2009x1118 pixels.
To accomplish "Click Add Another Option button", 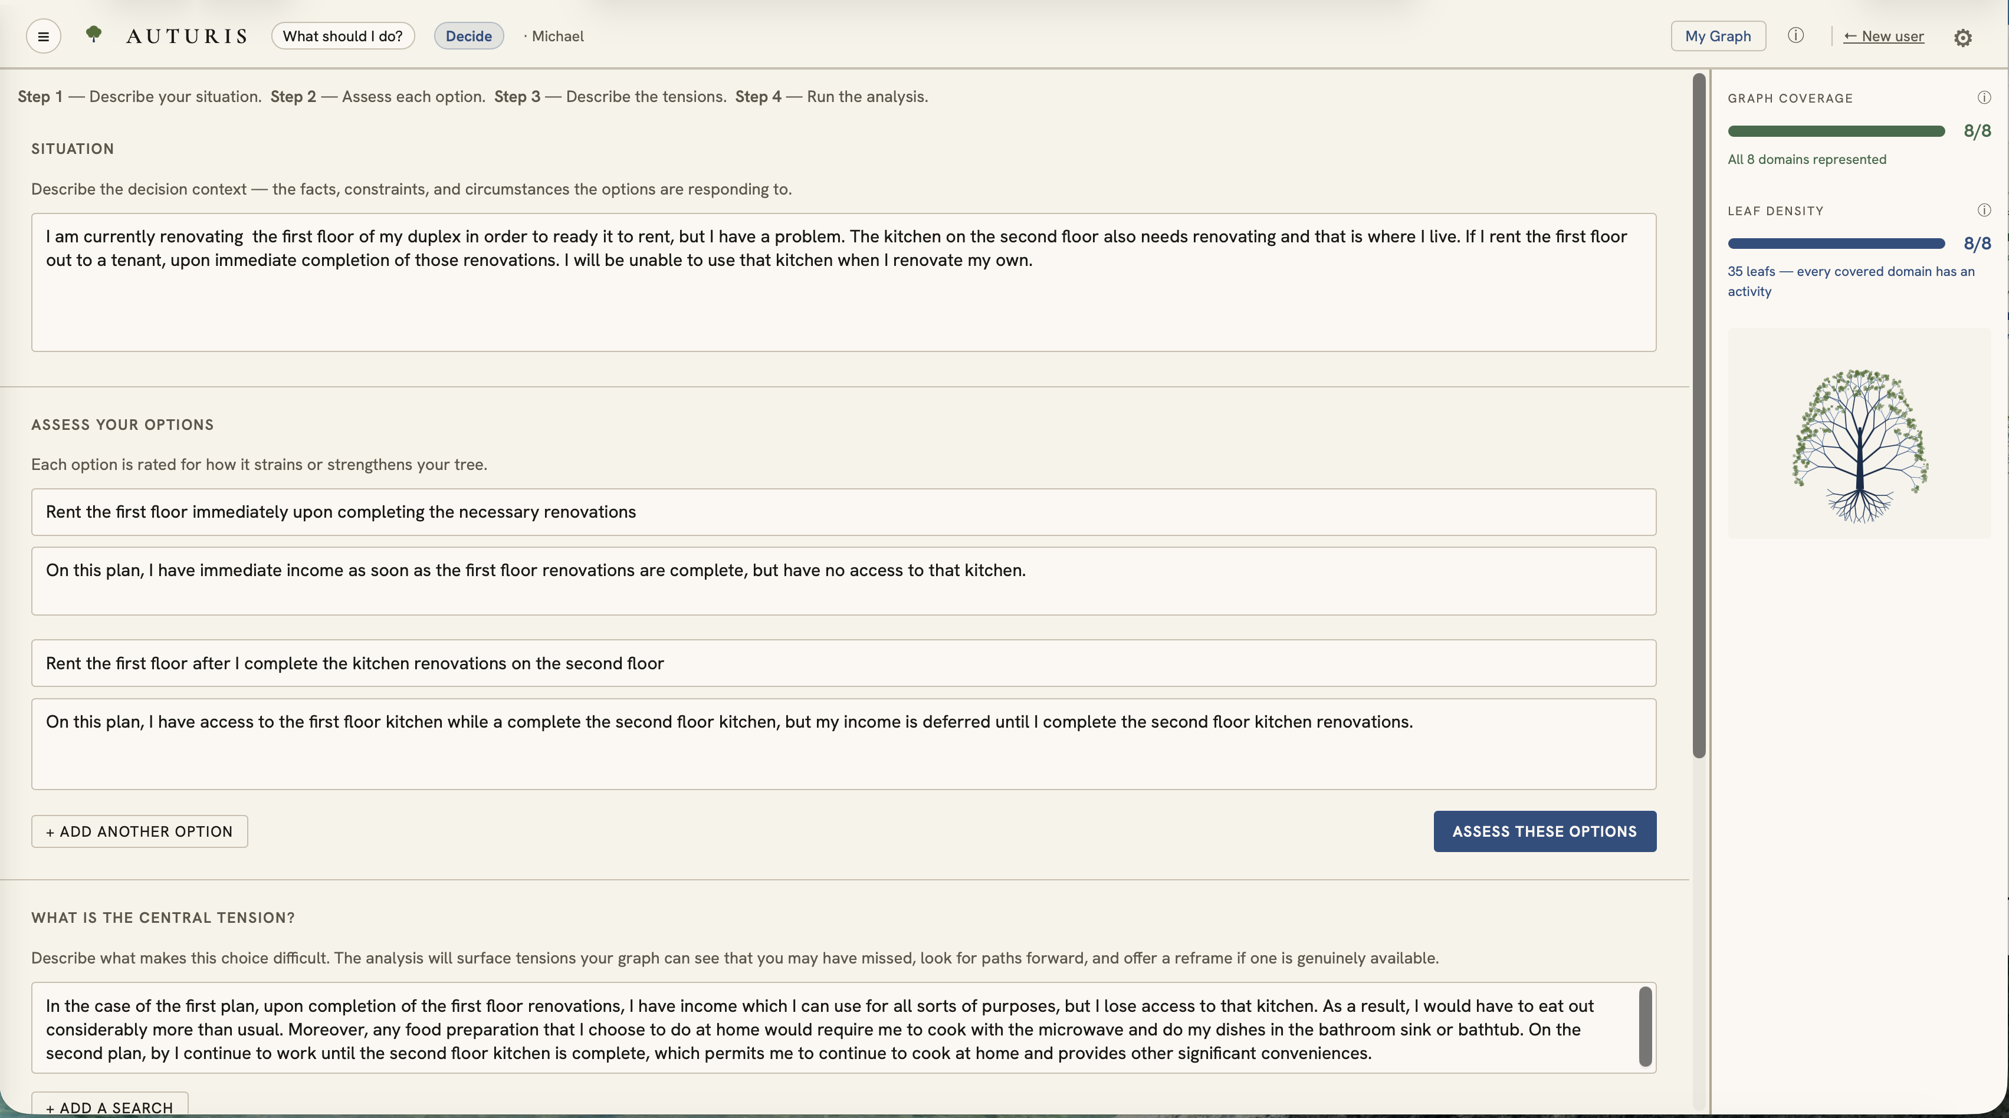I will point(140,831).
